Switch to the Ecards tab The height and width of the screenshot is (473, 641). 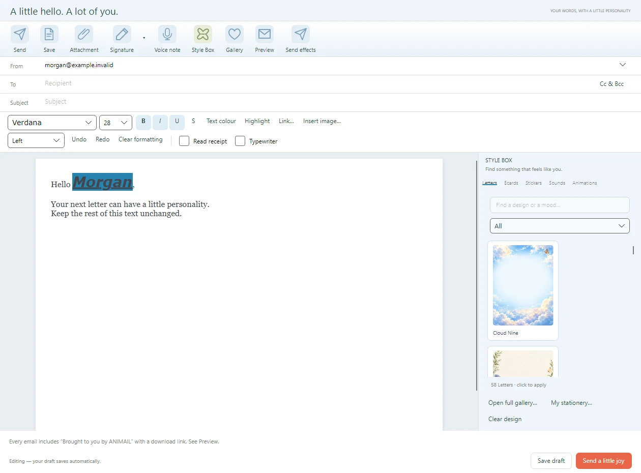click(511, 183)
